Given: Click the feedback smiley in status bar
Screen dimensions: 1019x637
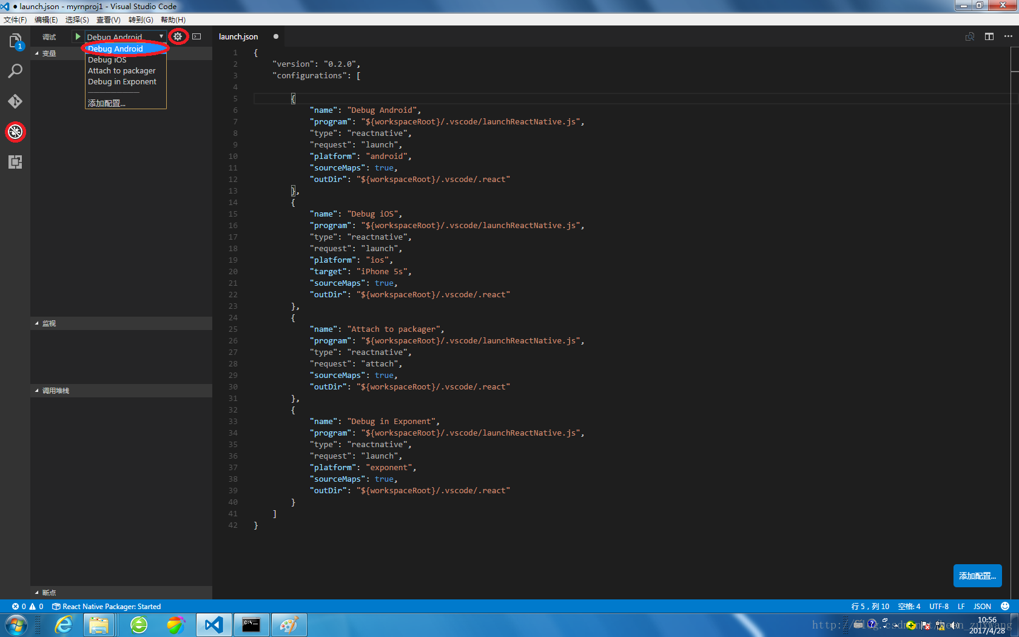Looking at the screenshot, I should pos(1005,606).
